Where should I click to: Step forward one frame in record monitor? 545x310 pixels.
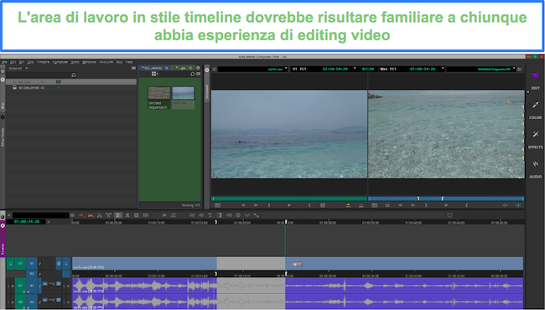coord(413,205)
